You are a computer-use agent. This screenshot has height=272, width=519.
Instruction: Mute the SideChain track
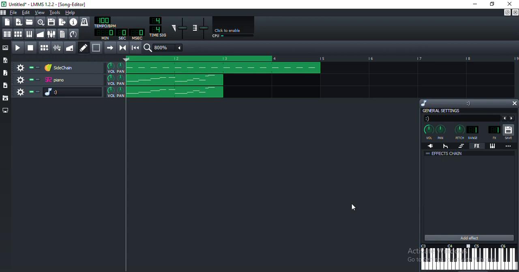pyautogui.click(x=31, y=68)
